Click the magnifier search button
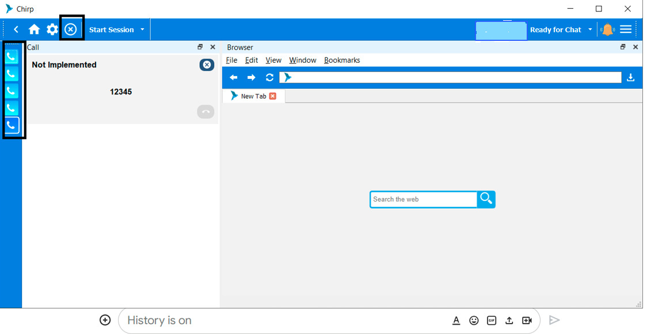 click(486, 199)
